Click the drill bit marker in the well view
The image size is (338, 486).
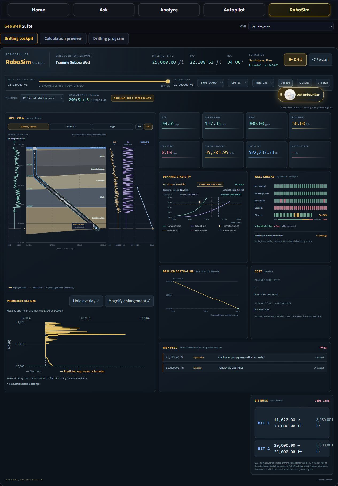[x=96, y=228]
